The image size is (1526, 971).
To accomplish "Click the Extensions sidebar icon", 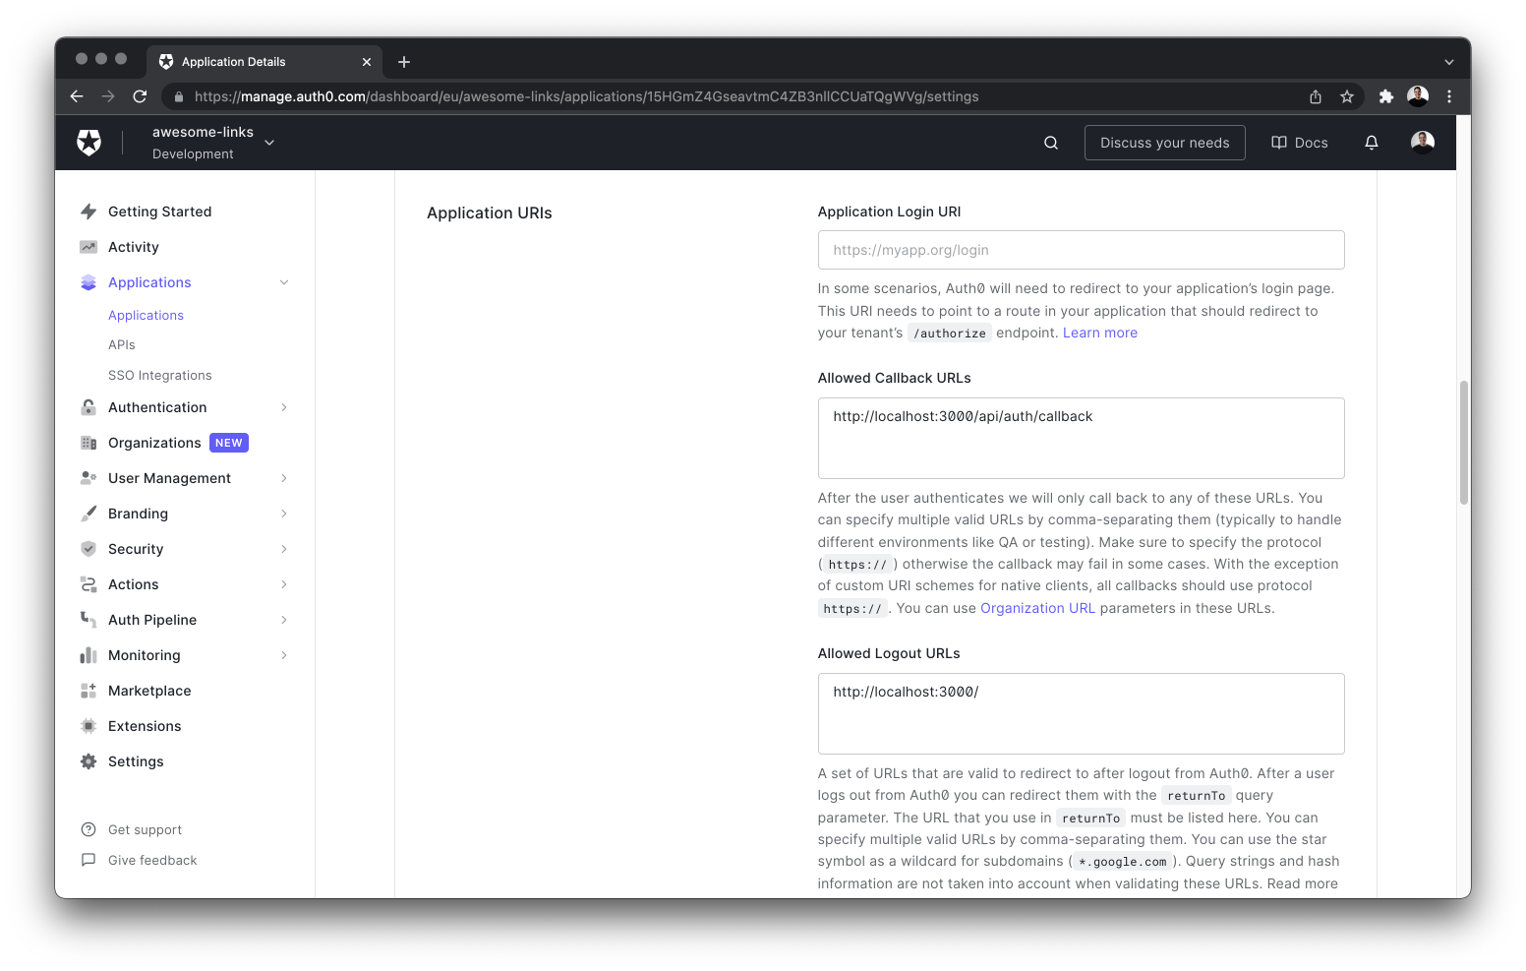I will coord(88,725).
